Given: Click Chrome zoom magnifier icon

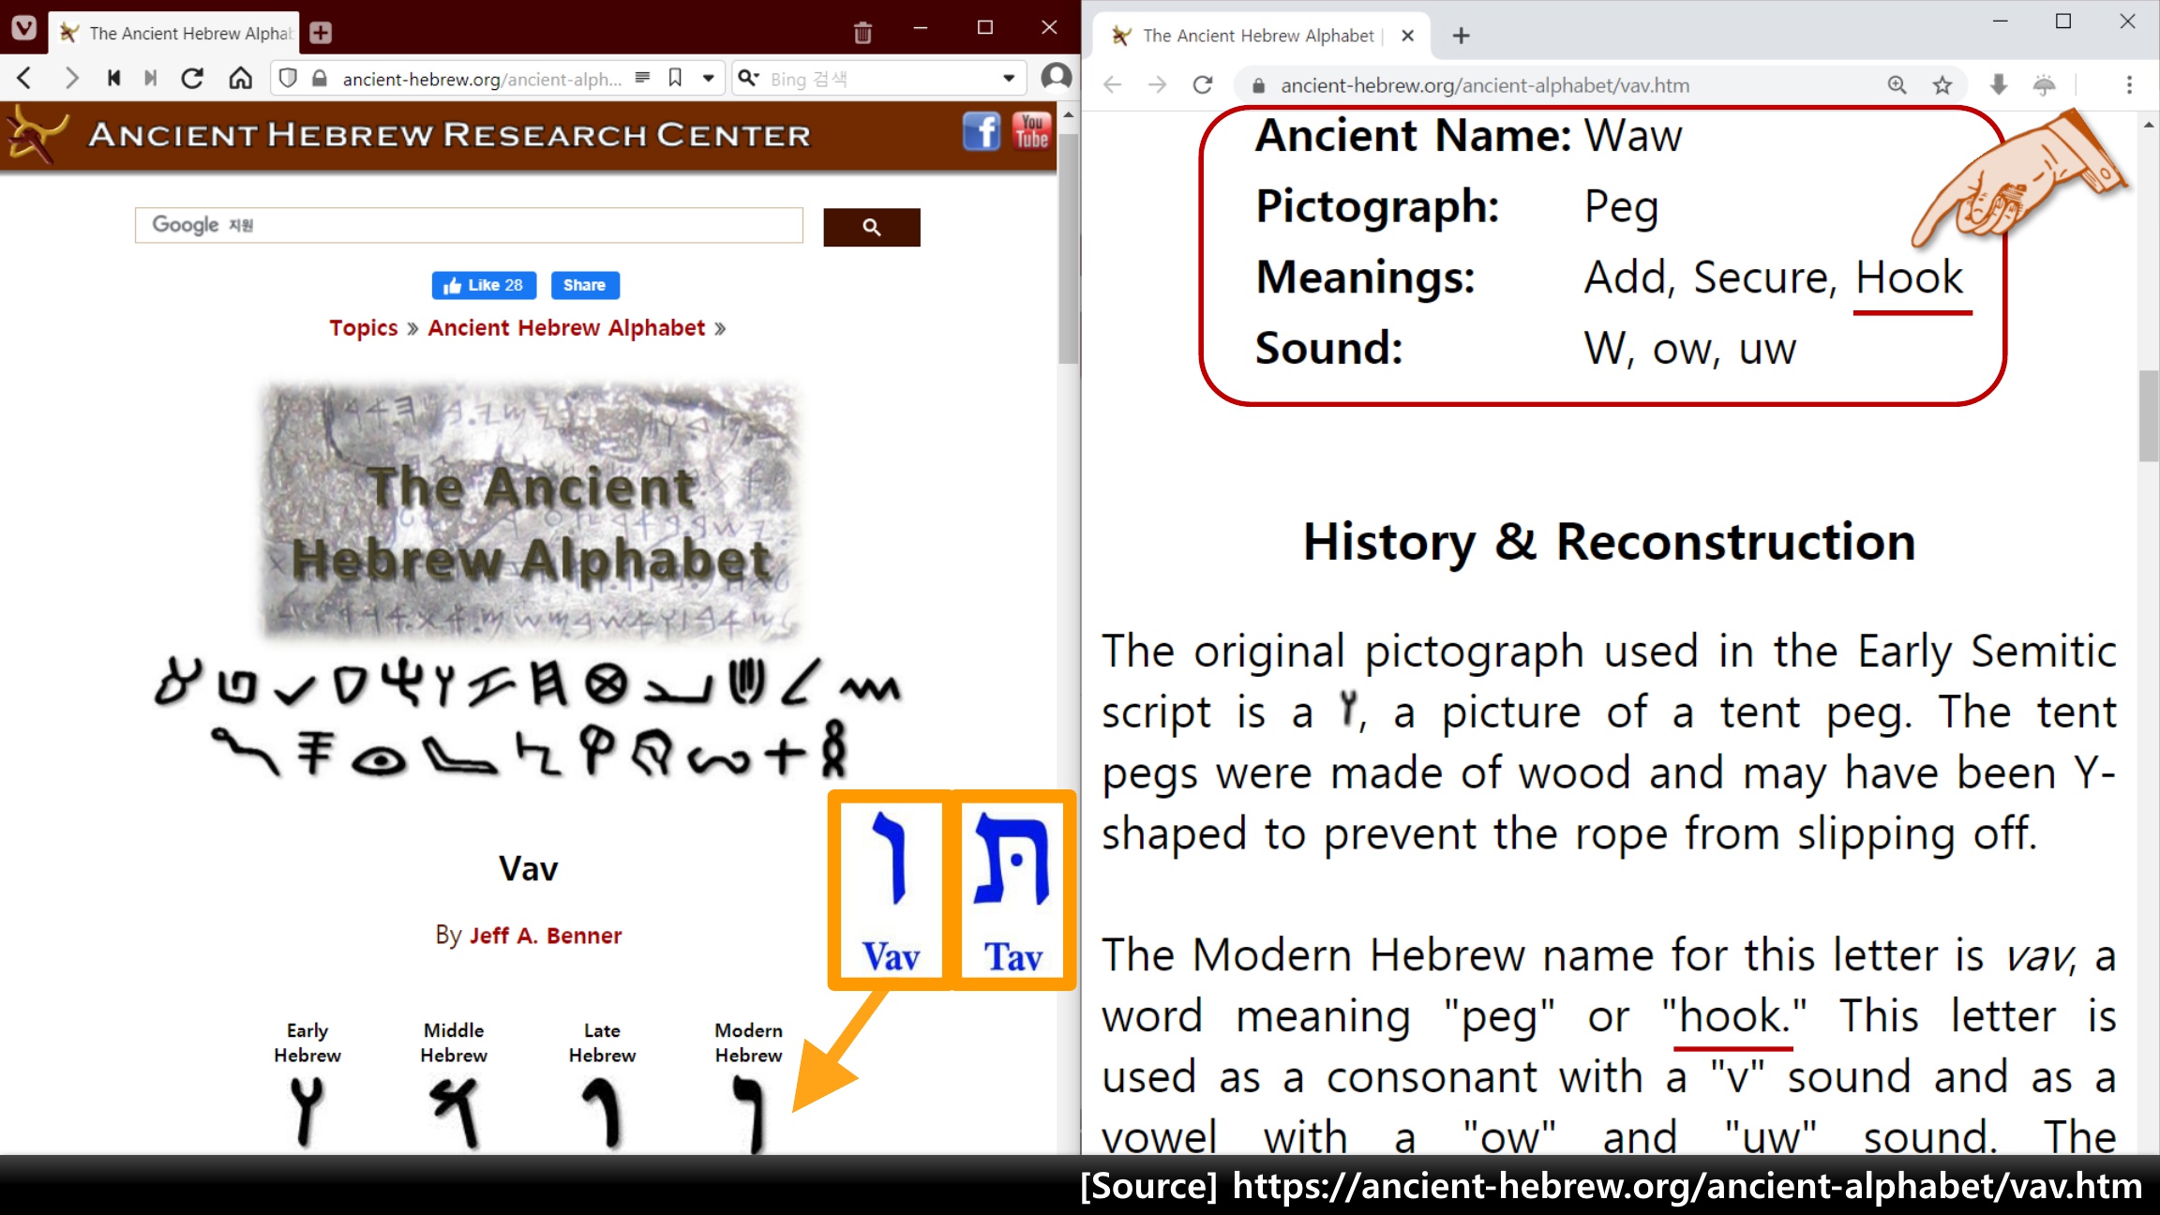Looking at the screenshot, I should pyautogui.click(x=1897, y=85).
